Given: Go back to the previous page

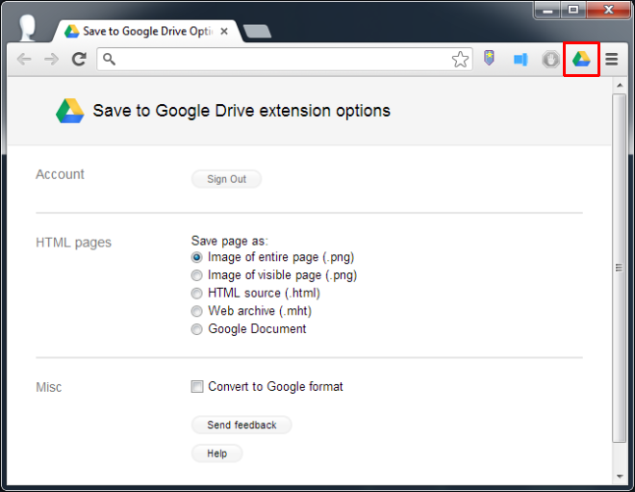Looking at the screenshot, I should click(24, 60).
